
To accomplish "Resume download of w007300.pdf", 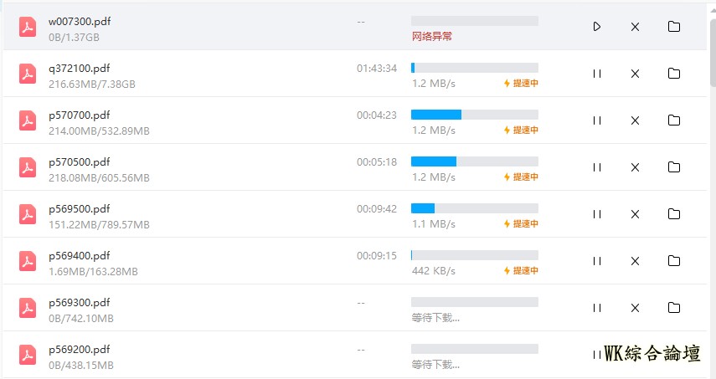I will point(597,27).
